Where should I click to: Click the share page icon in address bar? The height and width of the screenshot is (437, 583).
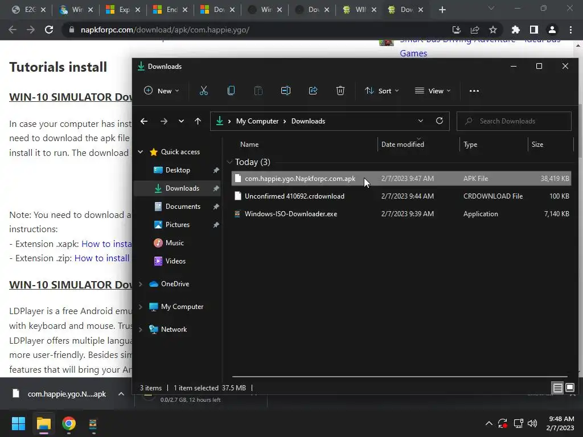point(475,30)
